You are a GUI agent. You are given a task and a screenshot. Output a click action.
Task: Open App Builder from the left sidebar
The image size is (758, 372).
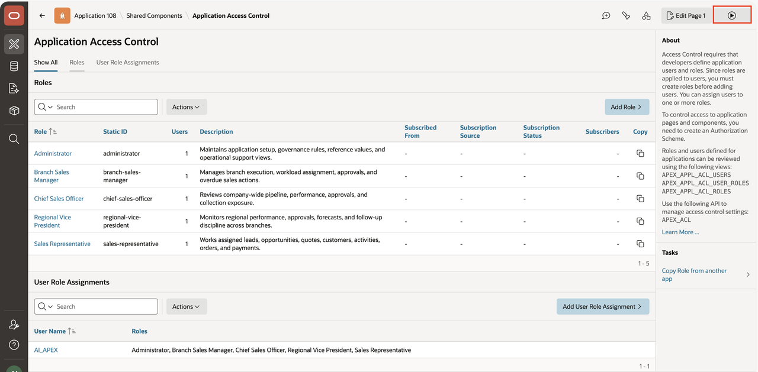point(14,44)
